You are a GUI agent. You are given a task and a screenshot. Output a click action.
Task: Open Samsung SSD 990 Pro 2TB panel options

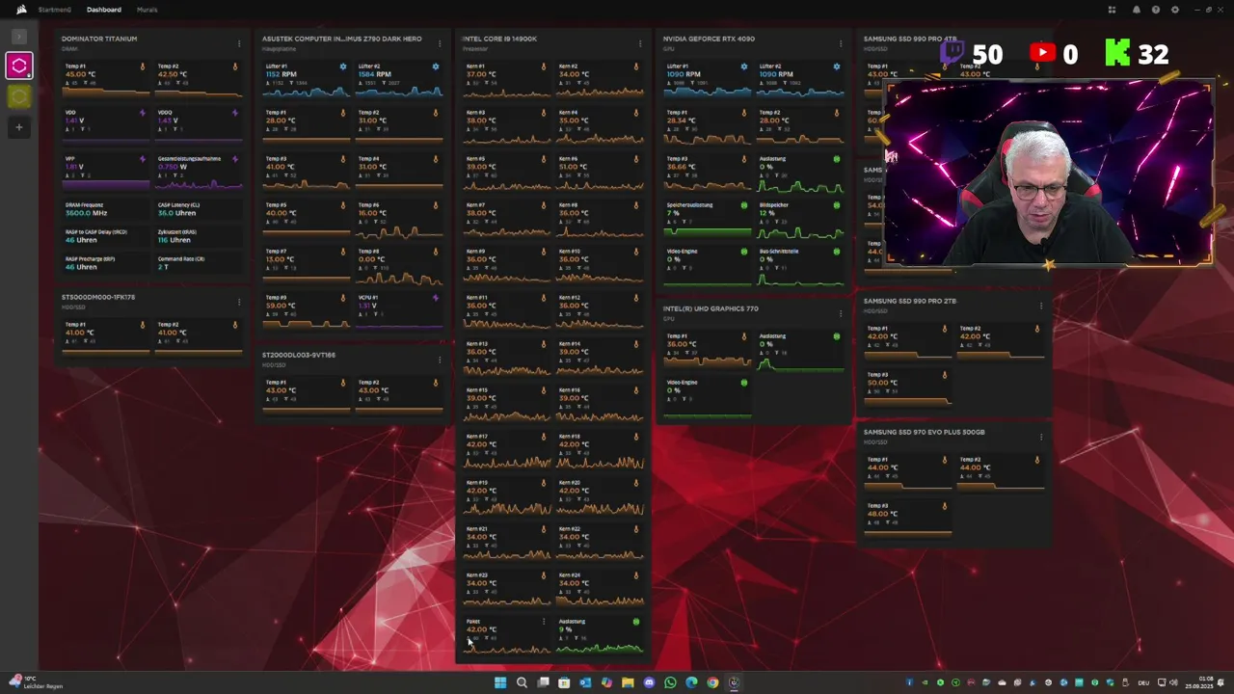point(1041,306)
